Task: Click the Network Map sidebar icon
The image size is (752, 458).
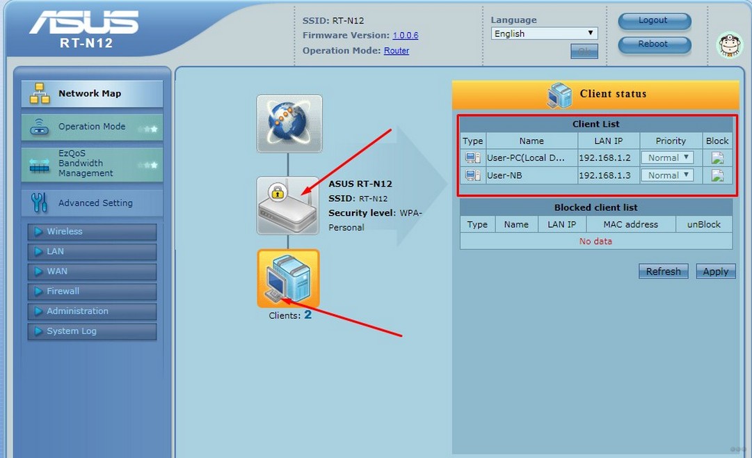Action: 40,93
